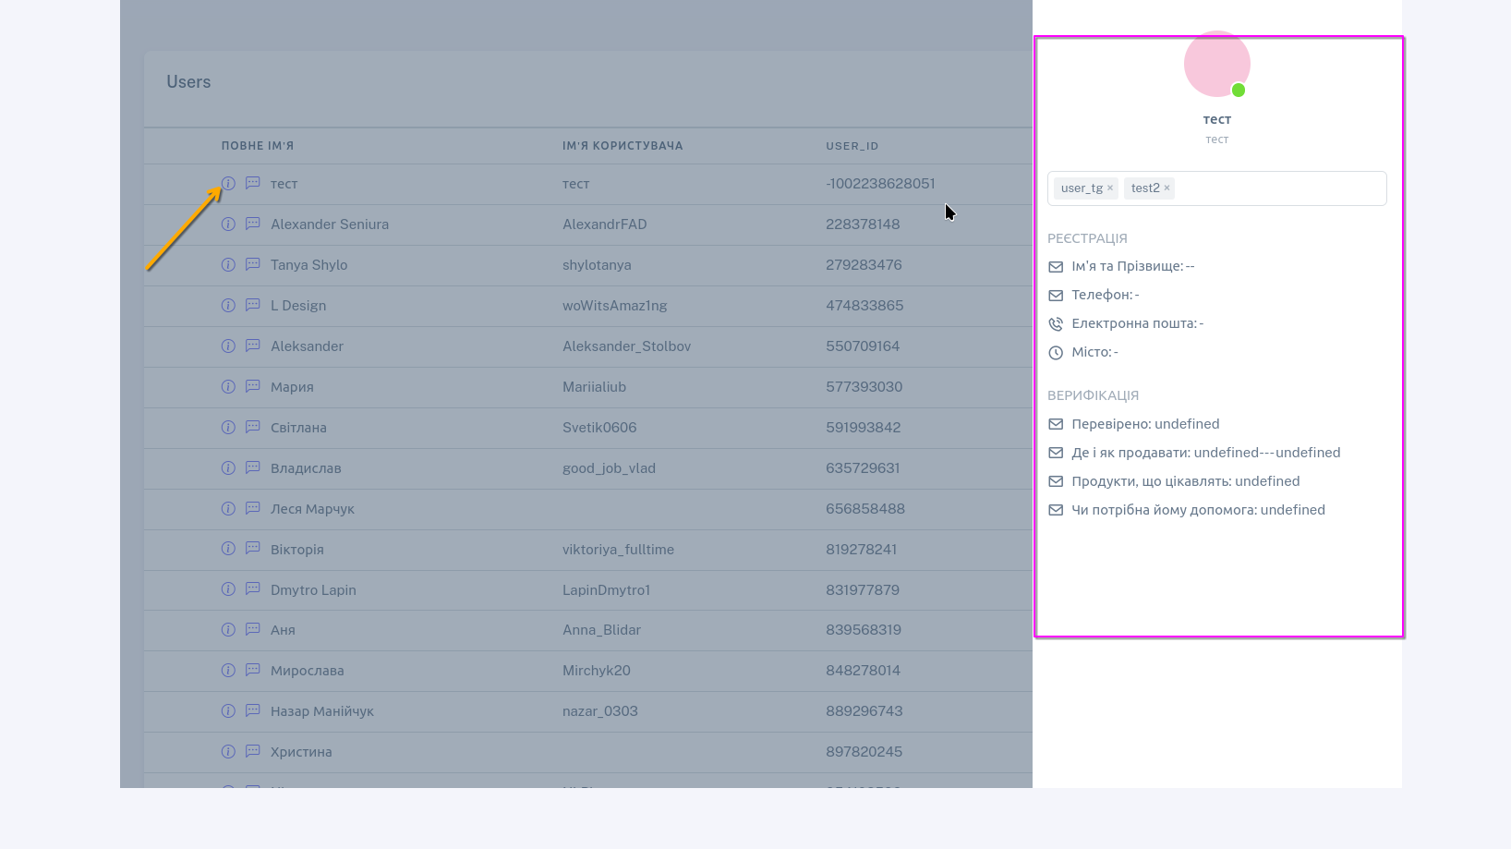Image resolution: width=1511 pixels, height=849 pixels.
Task: Open chat icon for Tanya Shylo
Action: 252,265
